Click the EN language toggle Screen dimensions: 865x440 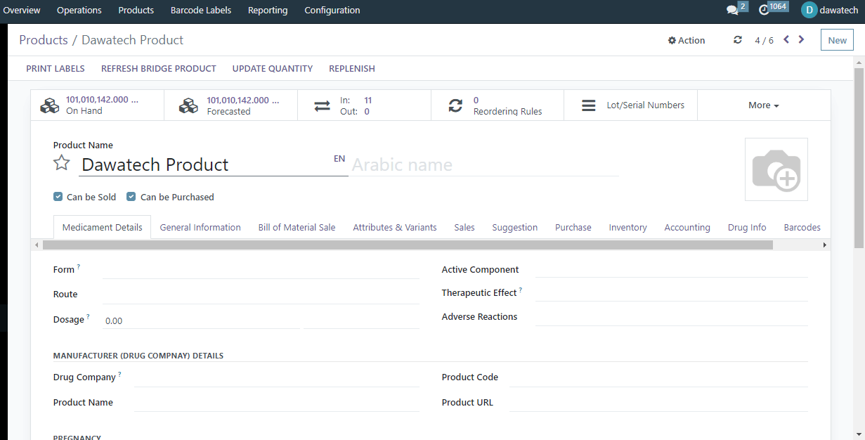point(339,158)
